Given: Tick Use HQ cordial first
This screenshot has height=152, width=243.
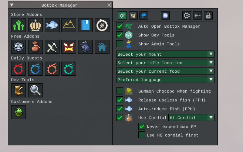Looking at the screenshot, I should coord(142,135).
